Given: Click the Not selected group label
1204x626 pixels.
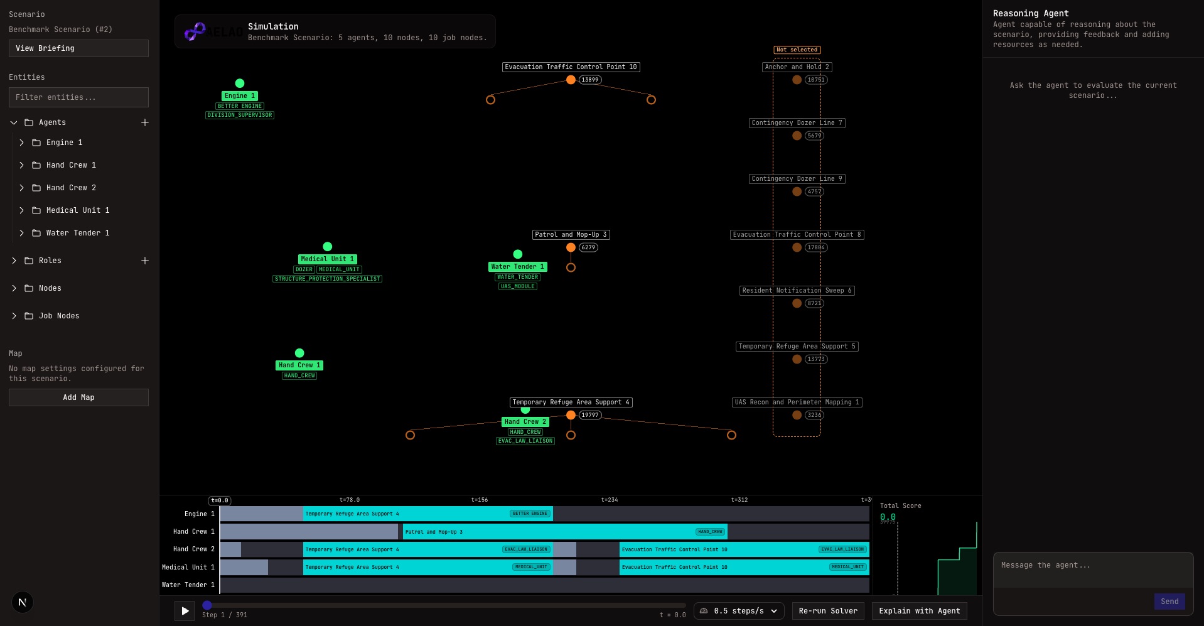Looking at the screenshot, I should pyautogui.click(x=797, y=50).
